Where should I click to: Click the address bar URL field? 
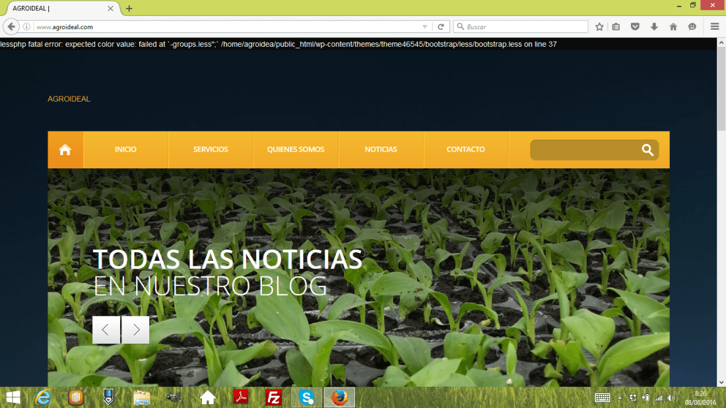(x=227, y=27)
